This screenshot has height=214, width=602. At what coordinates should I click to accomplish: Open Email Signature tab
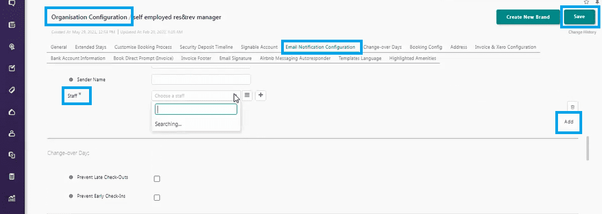click(236, 58)
